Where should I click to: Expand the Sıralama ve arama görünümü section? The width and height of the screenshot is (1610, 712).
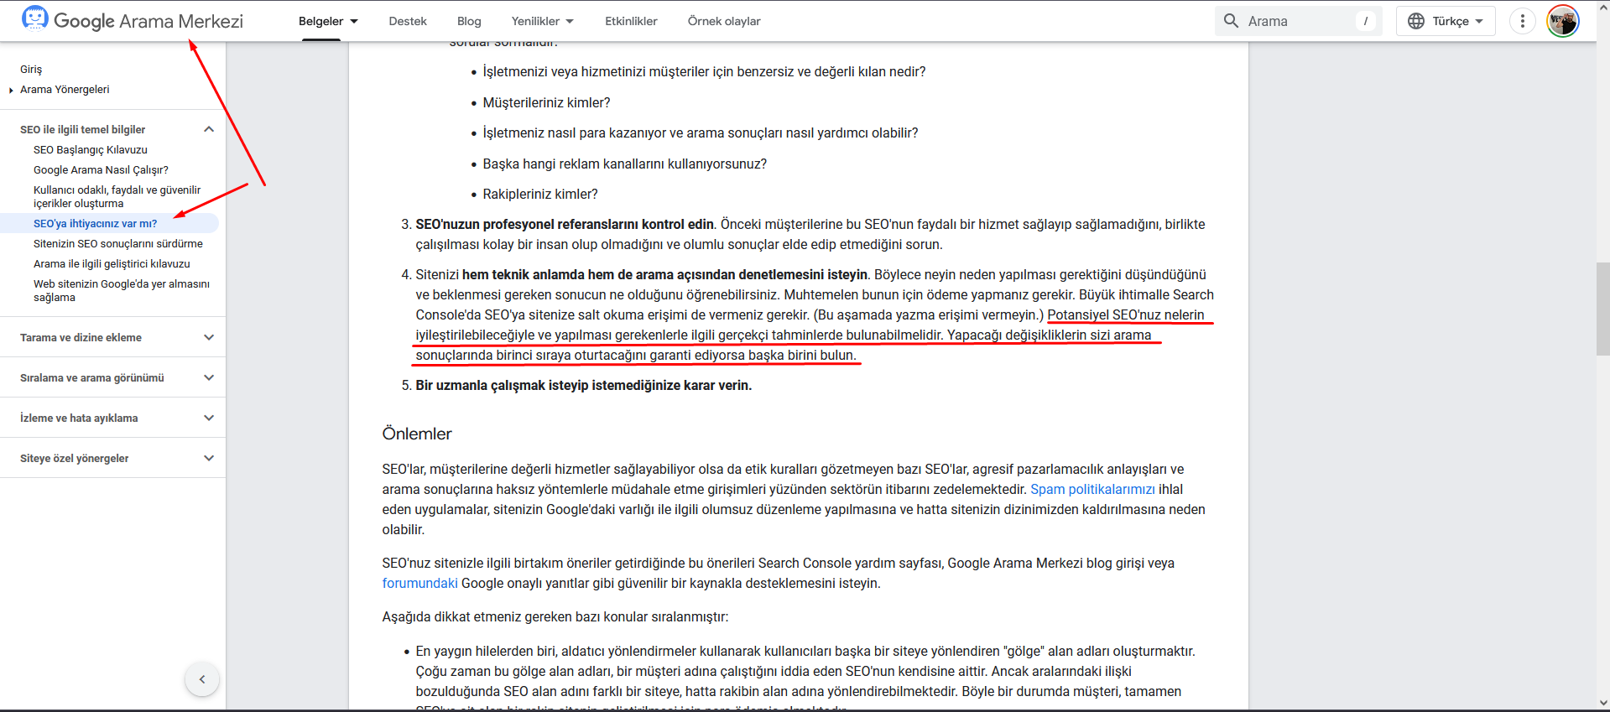tap(209, 377)
